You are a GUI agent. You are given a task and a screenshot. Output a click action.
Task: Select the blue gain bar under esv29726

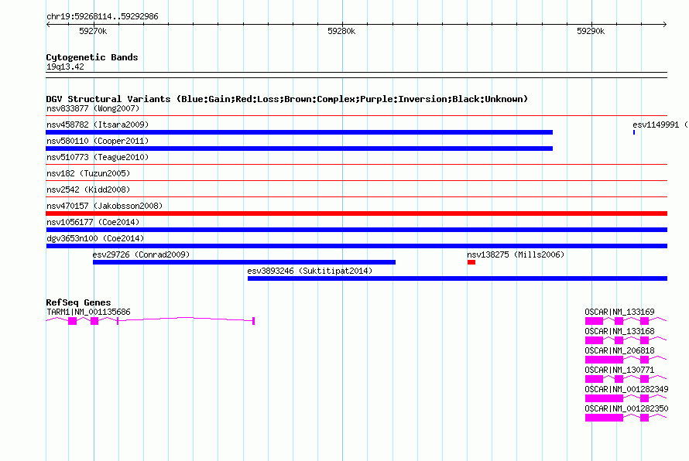pyautogui.click(x=245, y=262)
